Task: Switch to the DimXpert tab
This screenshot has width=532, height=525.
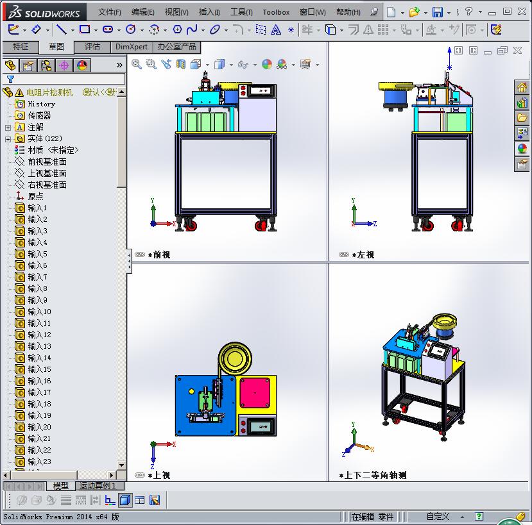Action: pyautogui.click(x=132, y=47)
